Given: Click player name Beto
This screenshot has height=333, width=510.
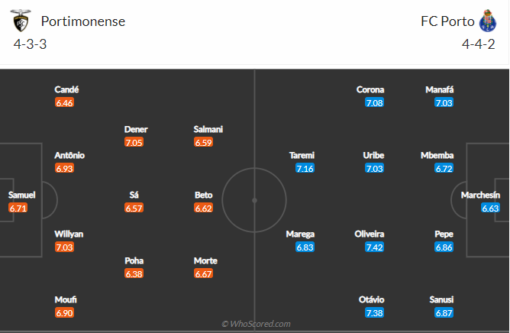Looking at the screenshot, I should click(203, 195).
